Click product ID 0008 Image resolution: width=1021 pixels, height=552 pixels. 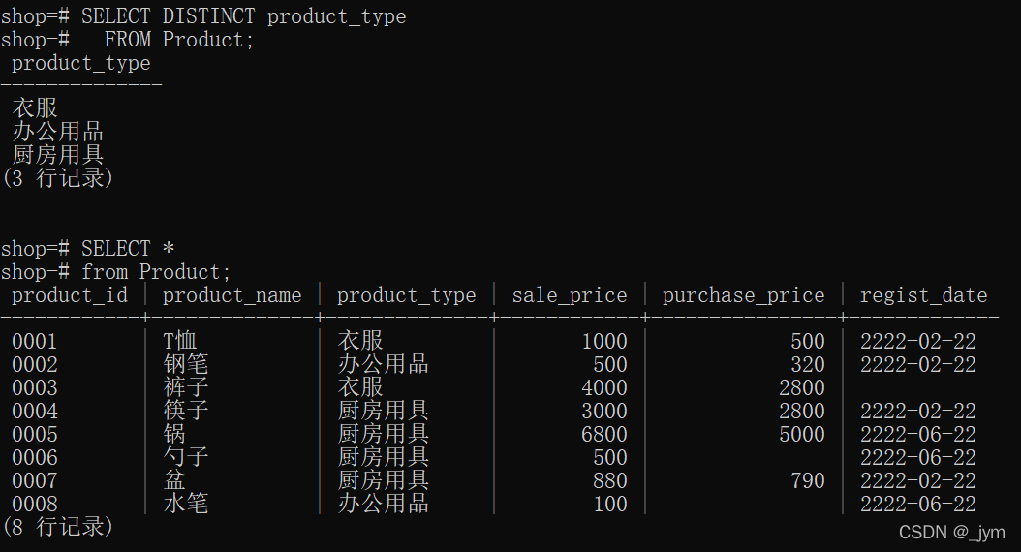pyautogui.click(x=34, y=504)
